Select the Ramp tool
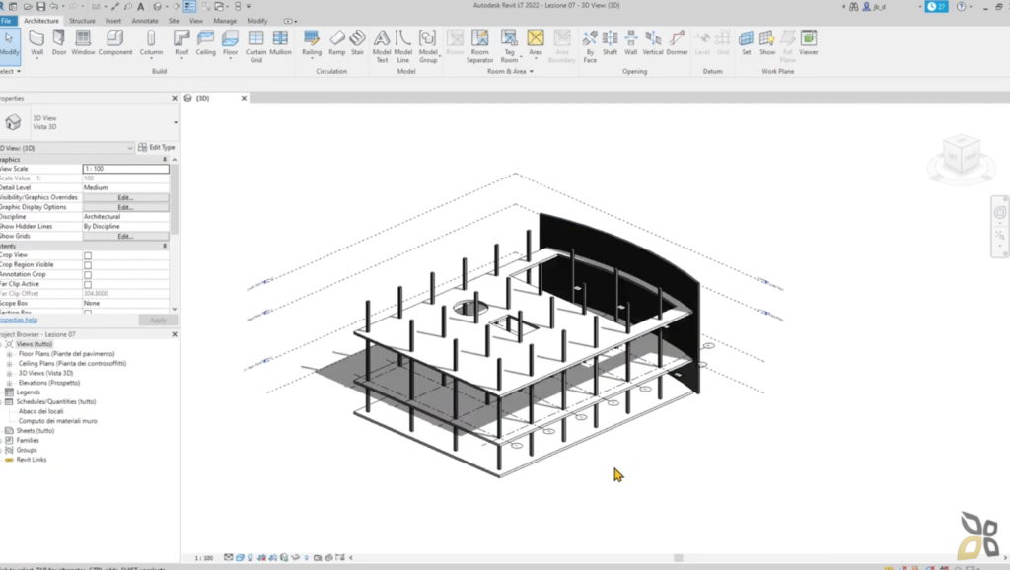The width and height of the screenshot is (1010, 570). pos(337,43)
